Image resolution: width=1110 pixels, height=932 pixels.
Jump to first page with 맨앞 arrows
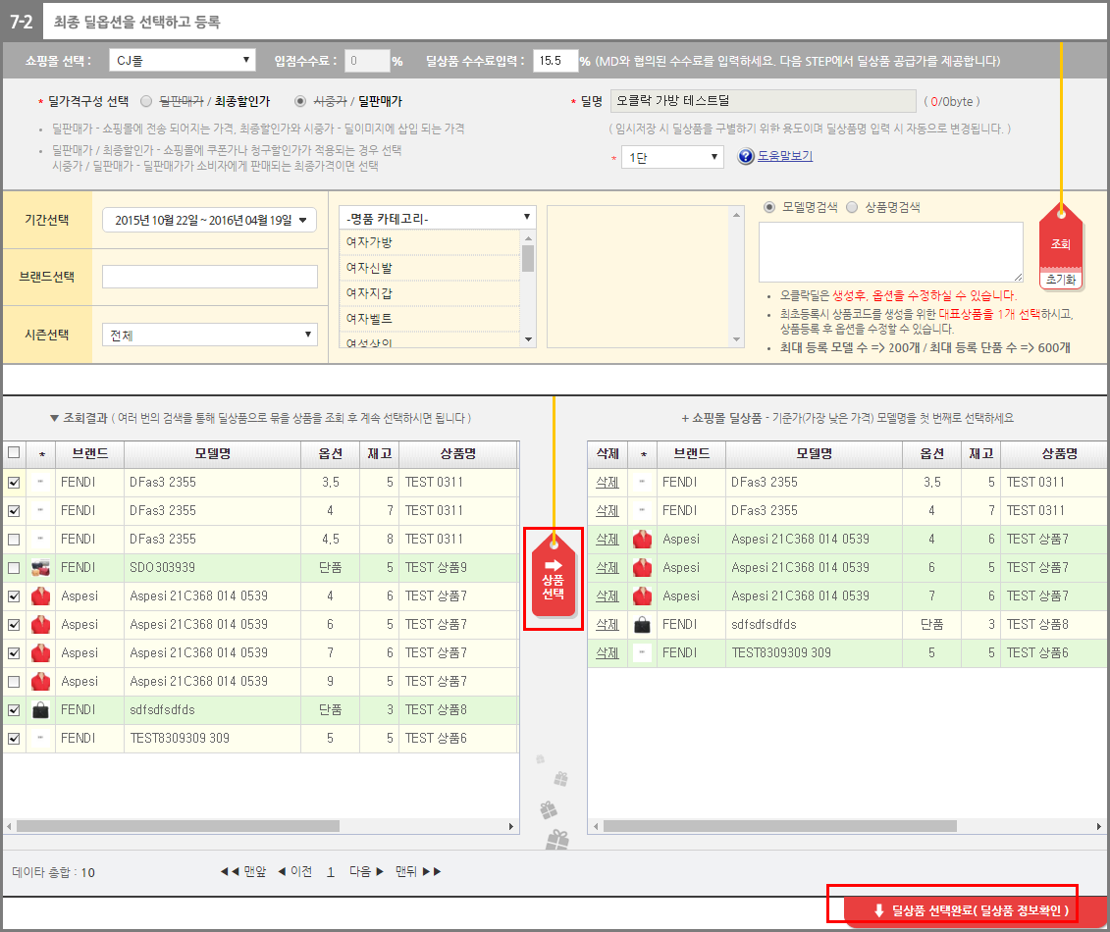click(x=243, y=871)
